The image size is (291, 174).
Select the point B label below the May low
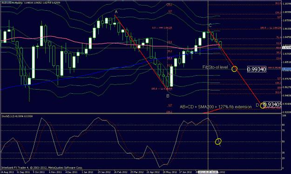[168, 96]
